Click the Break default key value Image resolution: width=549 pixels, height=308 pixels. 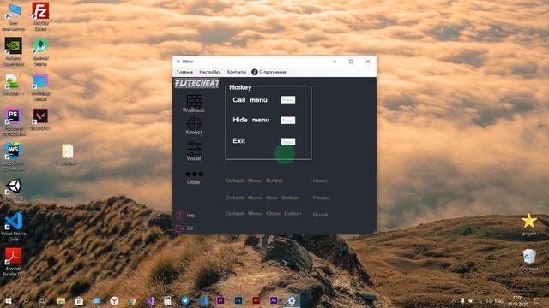[x=320, y=215]
